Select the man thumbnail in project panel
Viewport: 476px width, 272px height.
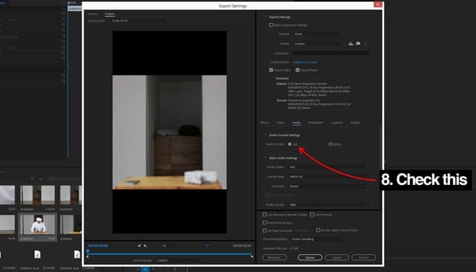pos(37,224)
